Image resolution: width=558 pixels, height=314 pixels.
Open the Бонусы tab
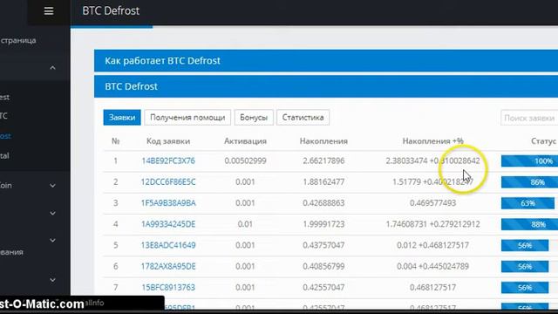[254, 118]
